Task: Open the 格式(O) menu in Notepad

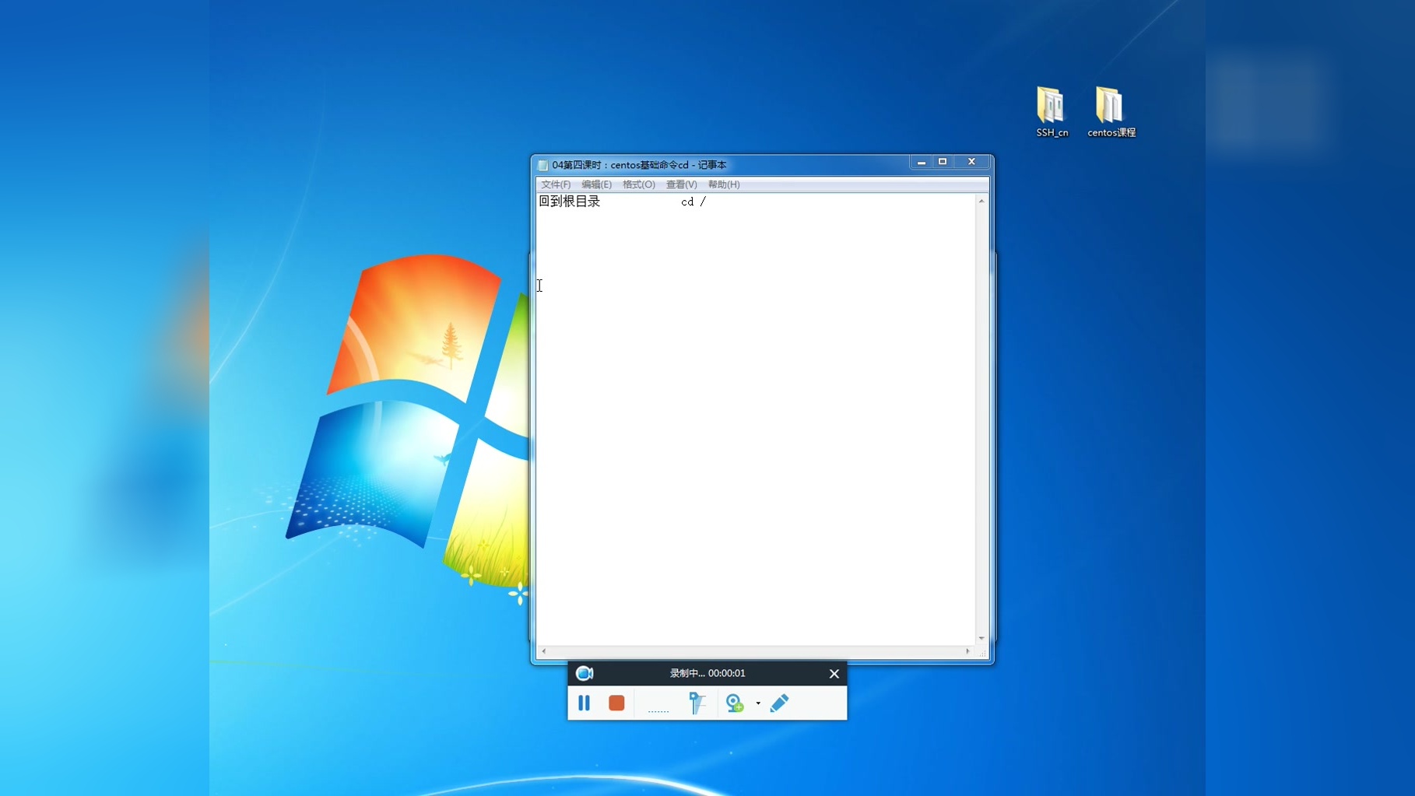Action: pos(638,184)
